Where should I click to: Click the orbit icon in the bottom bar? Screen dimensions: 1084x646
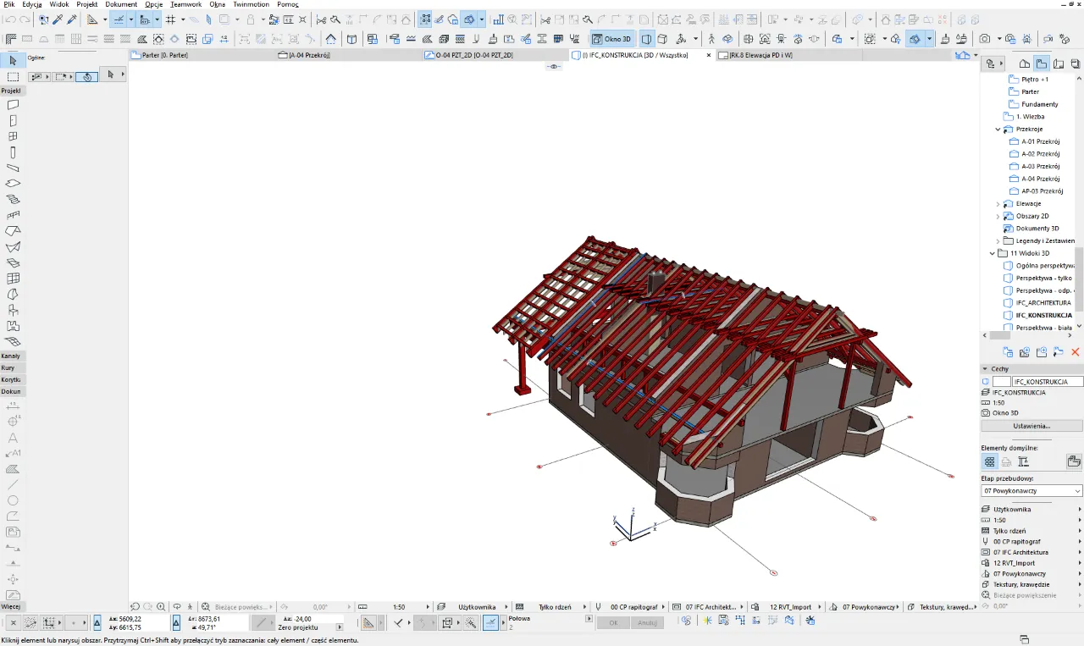[x=177, y=607]
